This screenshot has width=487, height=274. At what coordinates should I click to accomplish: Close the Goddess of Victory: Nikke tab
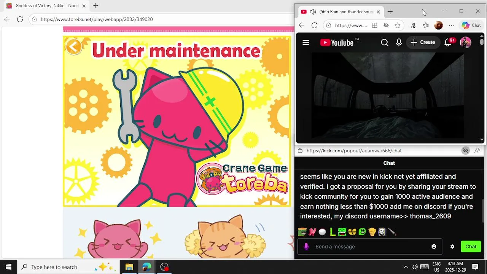pyautogui.click(x=84, y=6)
